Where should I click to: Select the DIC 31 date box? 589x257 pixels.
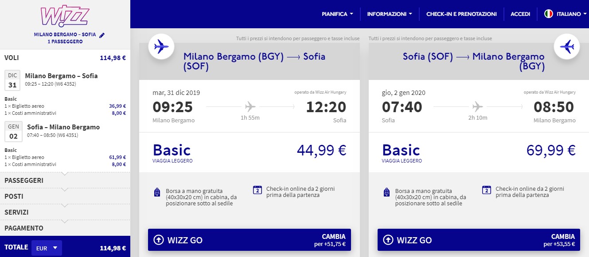coord(12,79)
